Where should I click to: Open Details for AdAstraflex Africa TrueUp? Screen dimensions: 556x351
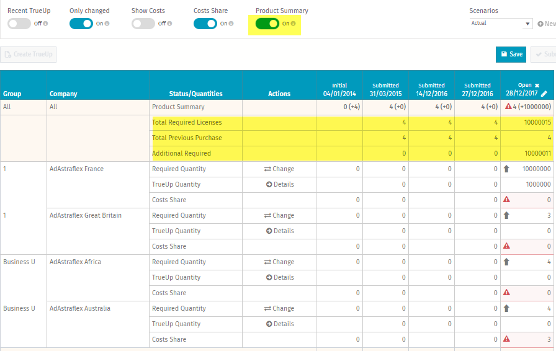tap(279, 277)
